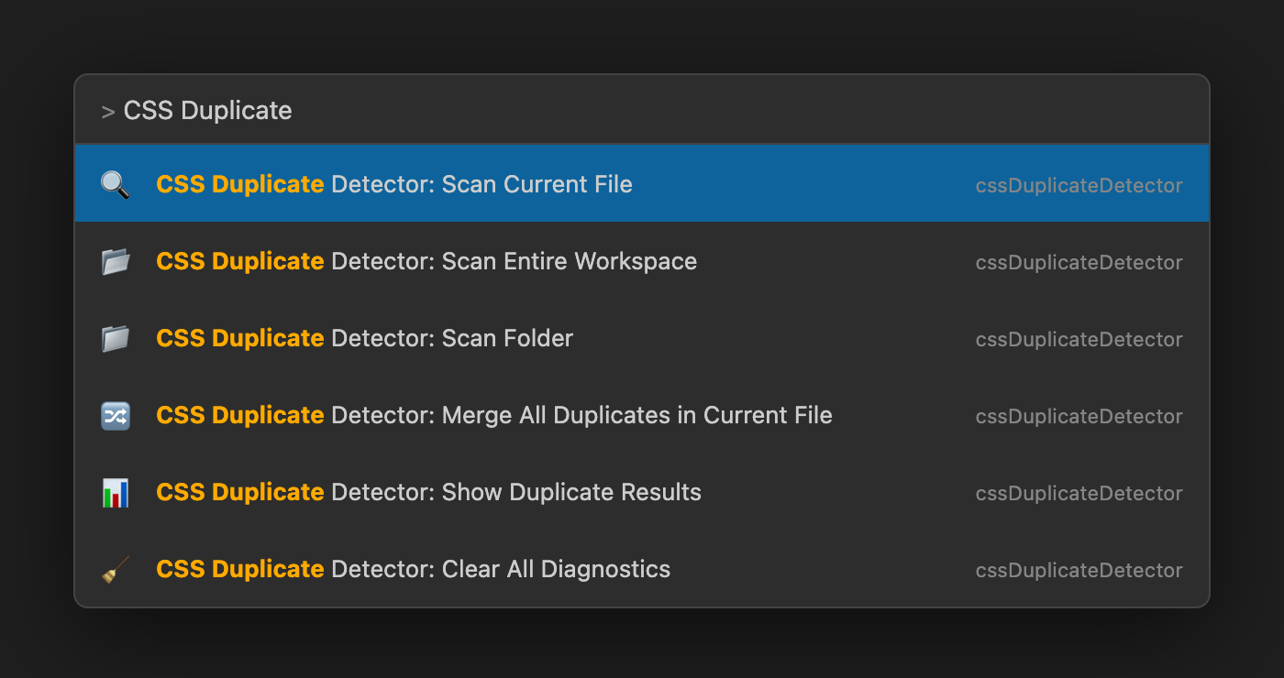Choose Scan Entire Workspace command

tap(642, 261)
